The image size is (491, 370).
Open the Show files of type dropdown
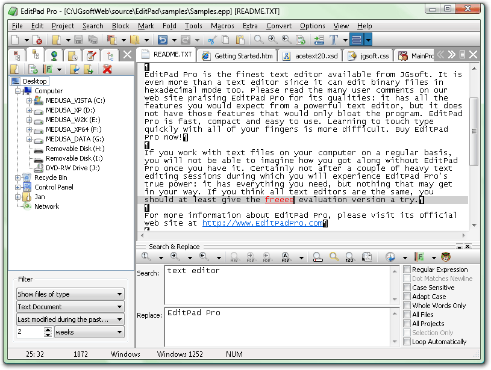[x=70, y=294]
